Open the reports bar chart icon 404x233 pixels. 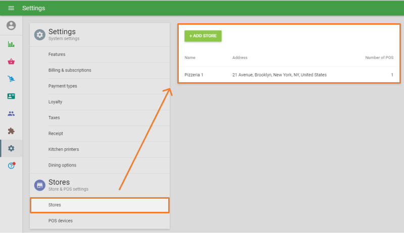(x=11, y=44)
